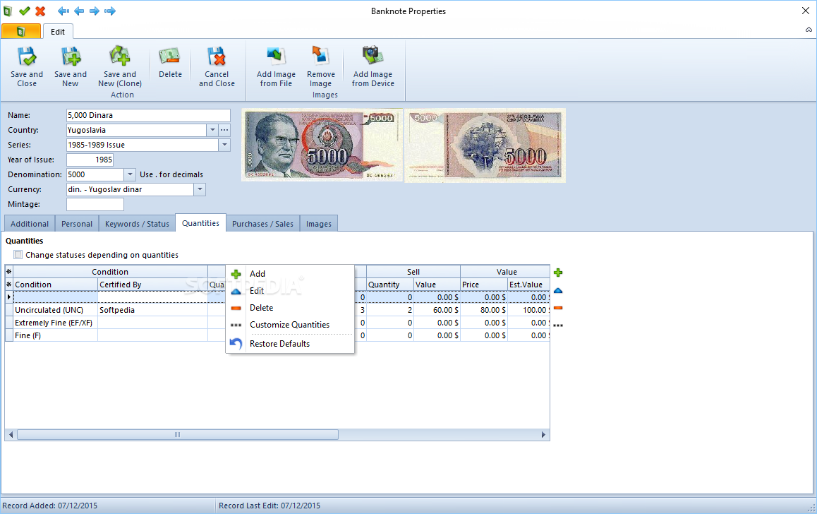Screen dimensions: 817x514
Task: Click the Year of Issue field
Action: click(90, 160)
